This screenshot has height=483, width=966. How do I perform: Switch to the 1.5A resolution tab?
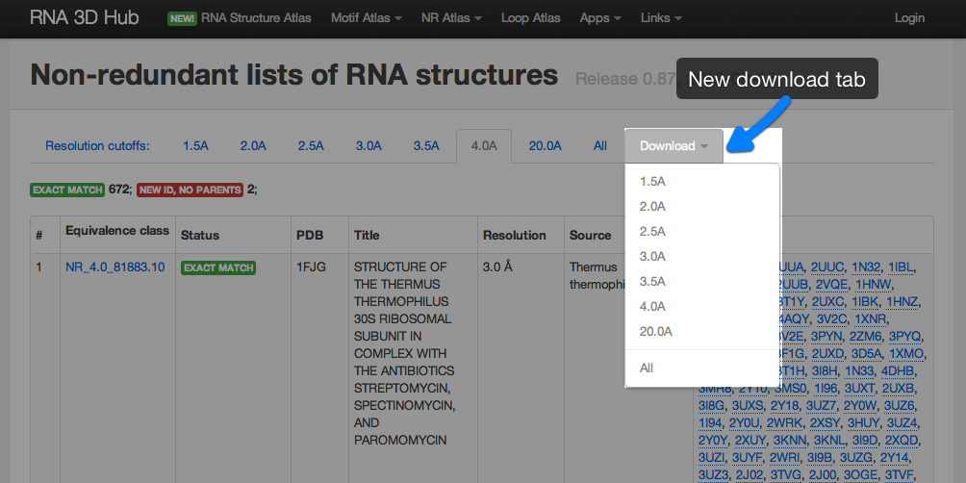(x=195, y=146)
